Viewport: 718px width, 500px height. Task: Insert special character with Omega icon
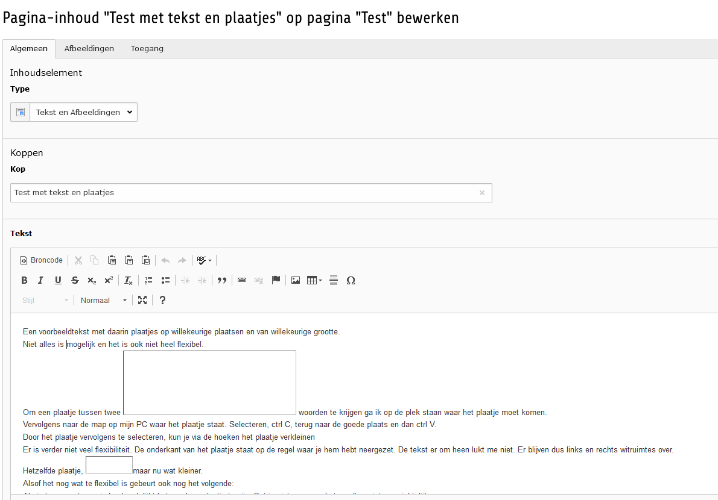pyautogui.click(x=351, y=280)
